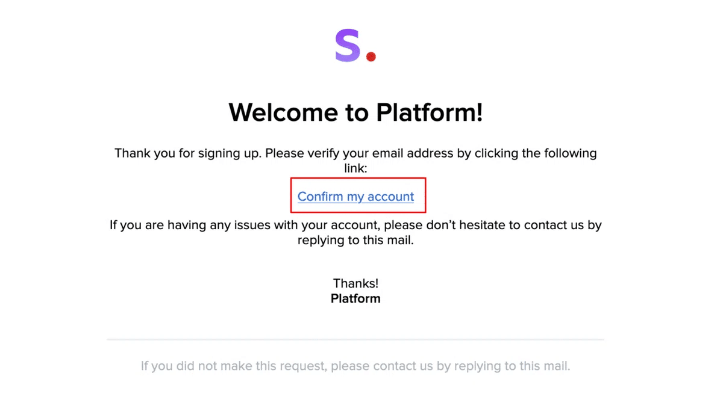Viewport: 723px width, 406px height.
Task: Click the word account in the link
Action: tap(391, 196)
